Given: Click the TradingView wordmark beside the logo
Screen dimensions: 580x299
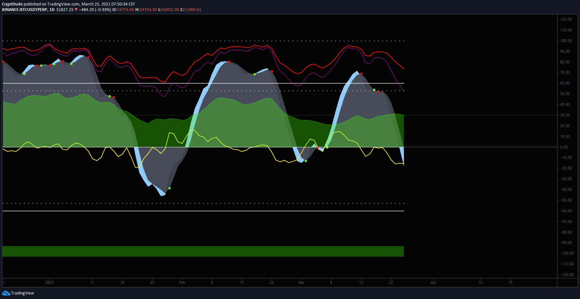Looking at the screenshot, I should [x=22, y=293].
